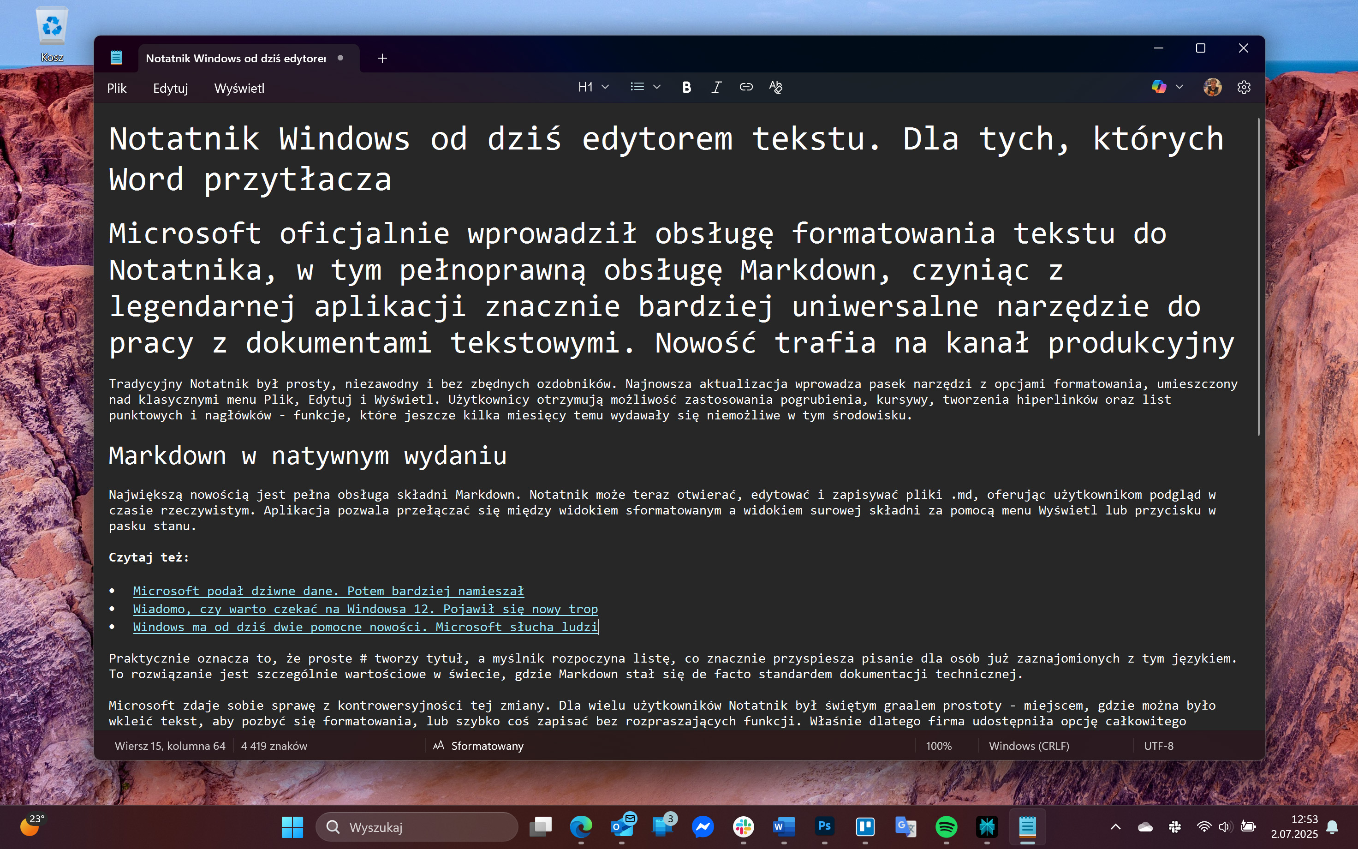Viewport: 1358px width, 849px height.
Task: Open Slack from the taskbar
Action: [x=743, y=826]
